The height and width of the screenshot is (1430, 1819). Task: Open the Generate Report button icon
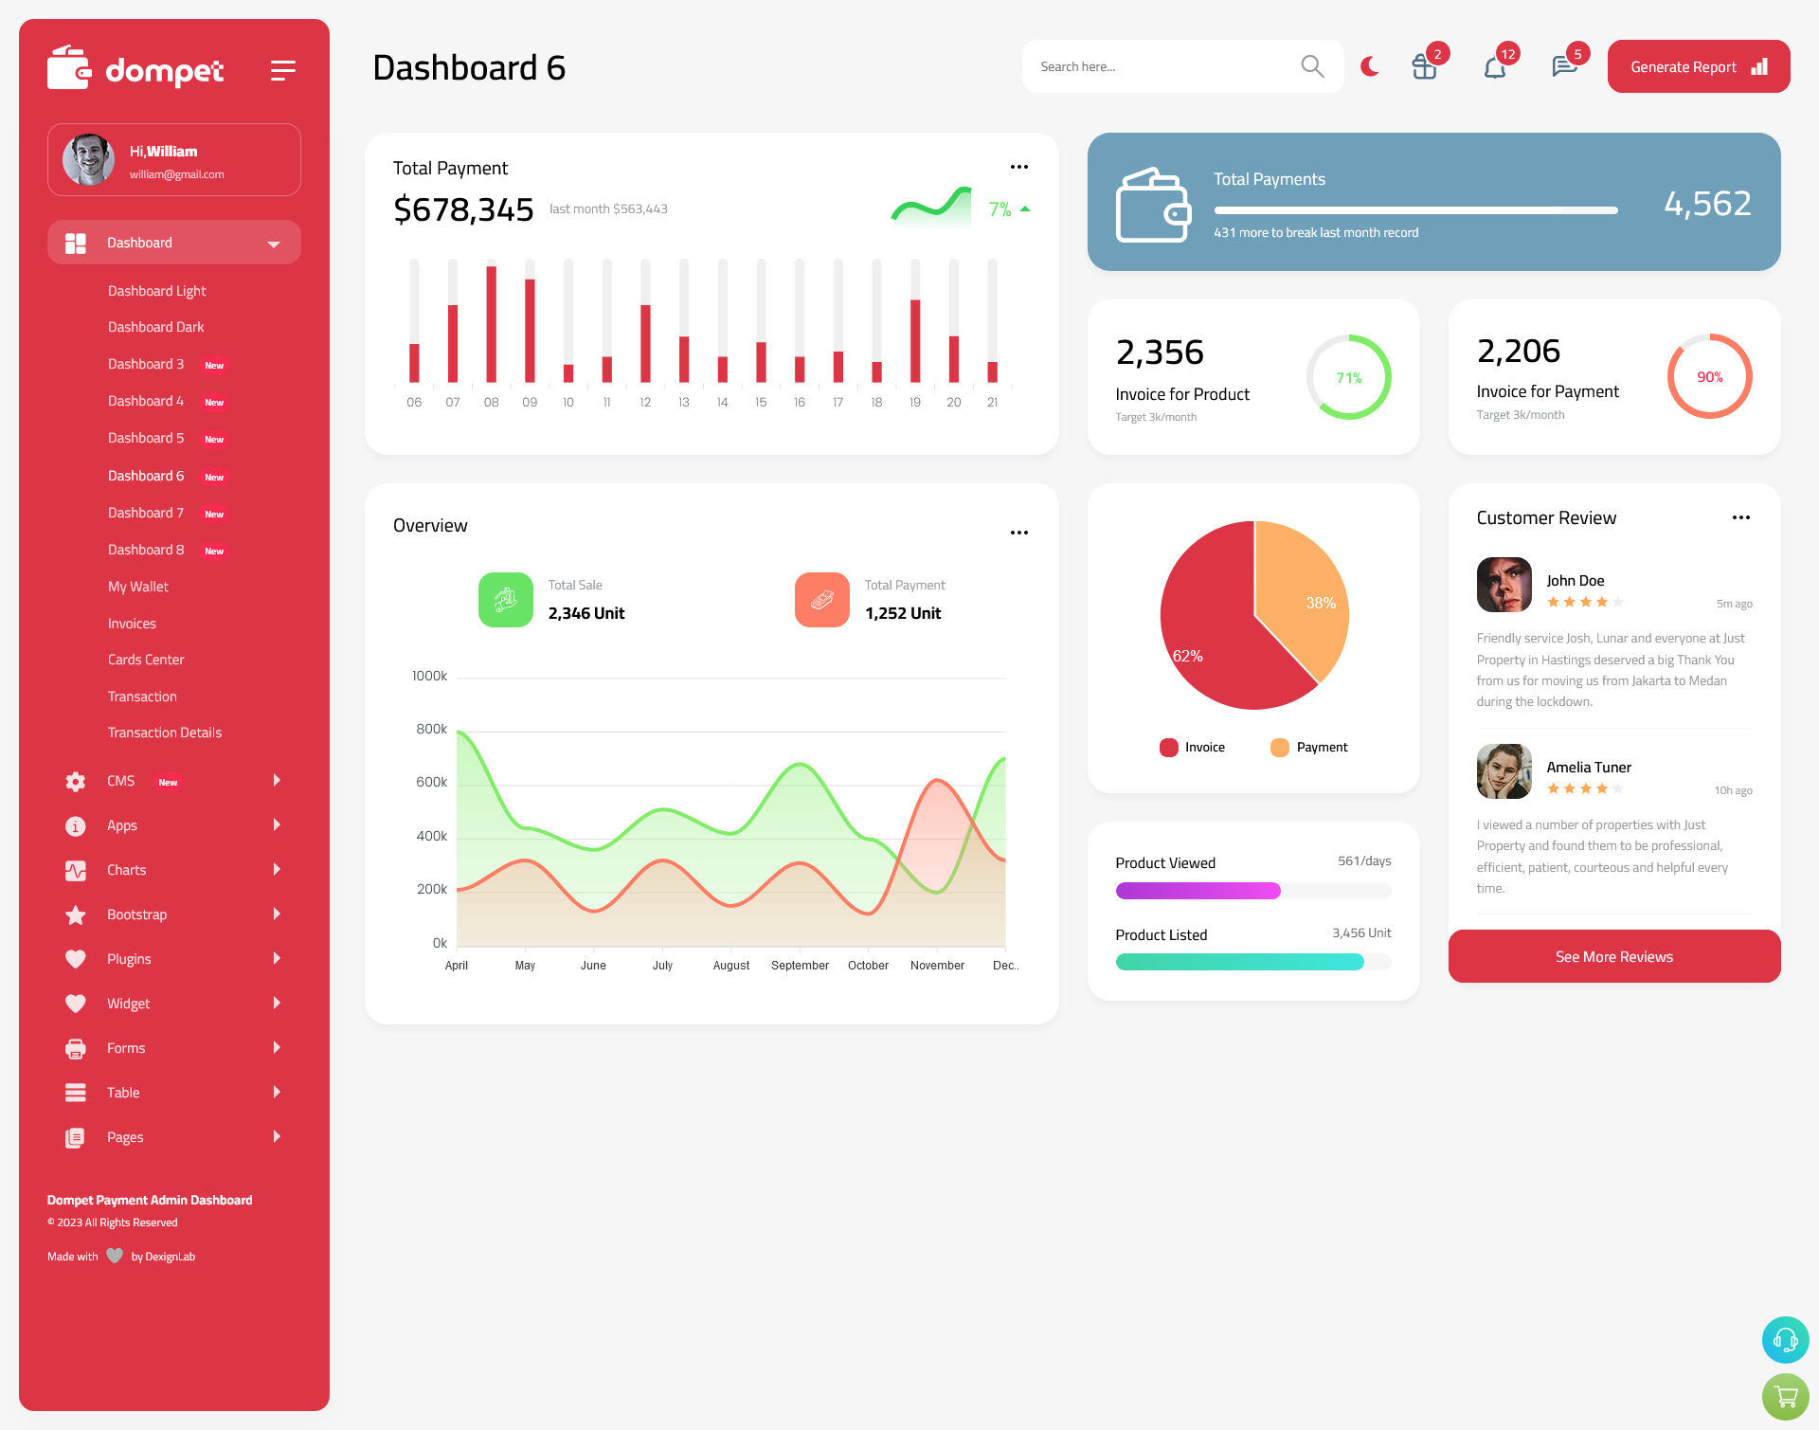coord(1760,66)
